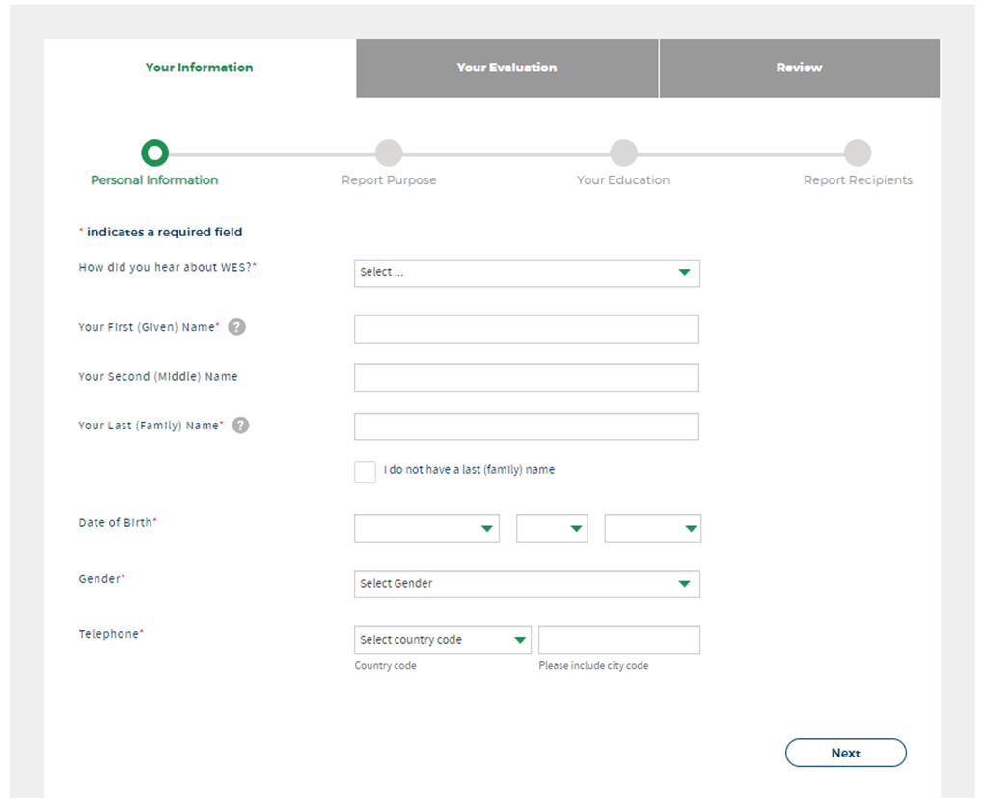Focus the Last (Family) Name input field
Viewport: 984px width, 798px height.
pos(526,427)
